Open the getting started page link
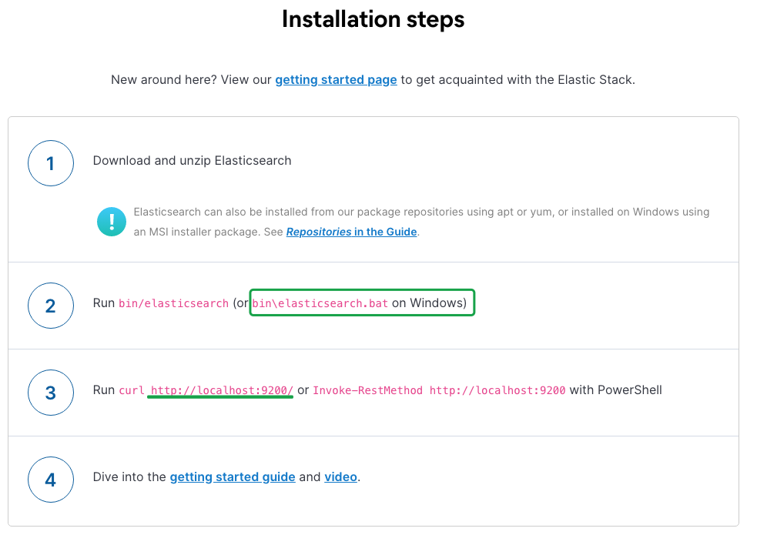Screen dimensions: 757x535 pyautogui.click(x=336, y=79)
